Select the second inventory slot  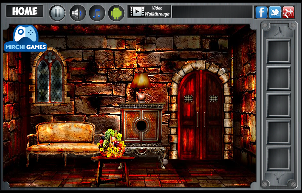279,78
